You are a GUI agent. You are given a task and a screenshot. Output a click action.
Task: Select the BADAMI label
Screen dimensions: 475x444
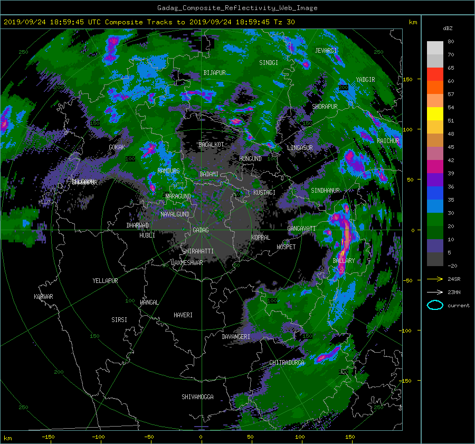click(x=209, y=174)
